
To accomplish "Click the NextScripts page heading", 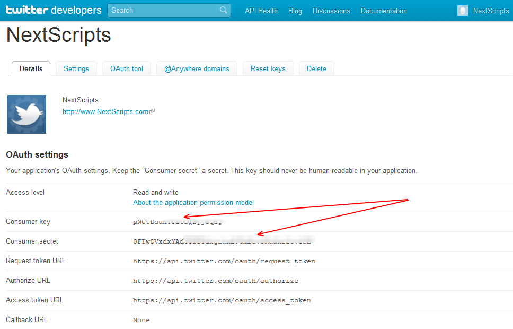I will (59, 34).
